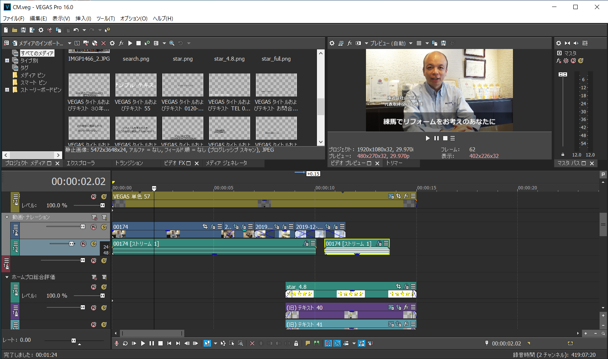Search media with the magnifier icon
608x359 pixels.
pyautogui.click(x=172, y=43)
